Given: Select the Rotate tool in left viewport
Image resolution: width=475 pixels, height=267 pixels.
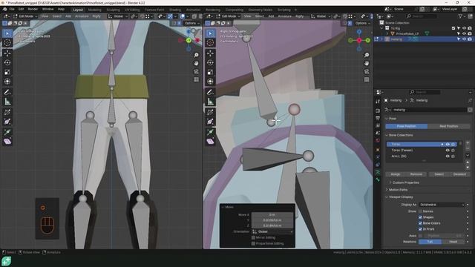Looking at the screenshot, I should click(7, 62).
